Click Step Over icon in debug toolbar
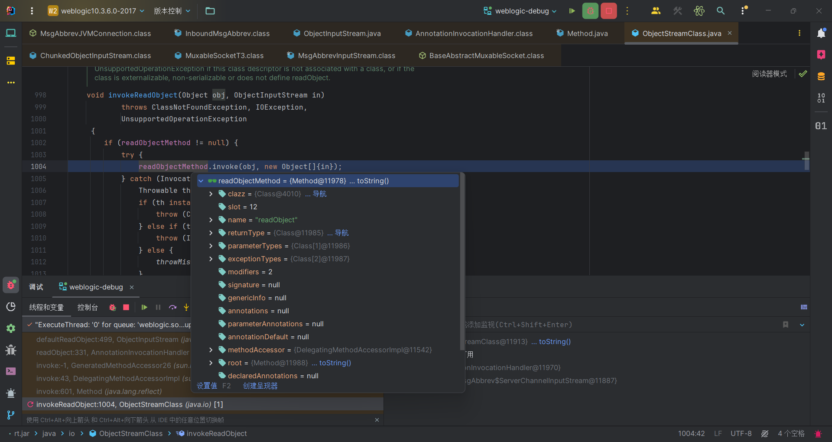 coord(172,307)
